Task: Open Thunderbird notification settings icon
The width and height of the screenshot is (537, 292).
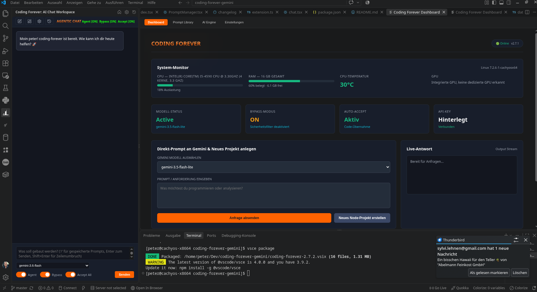Action: 516,240
